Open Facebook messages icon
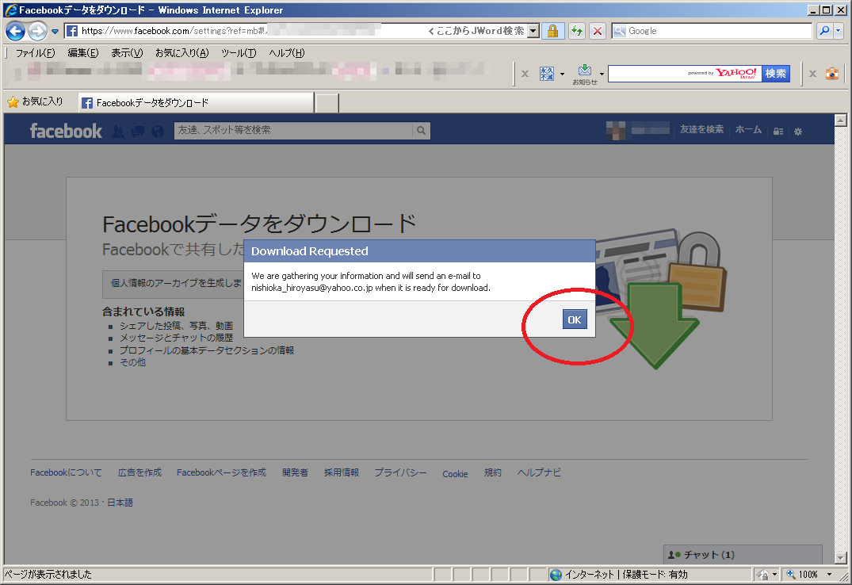Viewport: 852px width, 585px height. (138, 131)
